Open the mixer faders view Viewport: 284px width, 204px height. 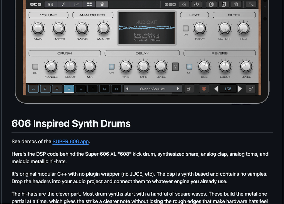click(76, 4)
